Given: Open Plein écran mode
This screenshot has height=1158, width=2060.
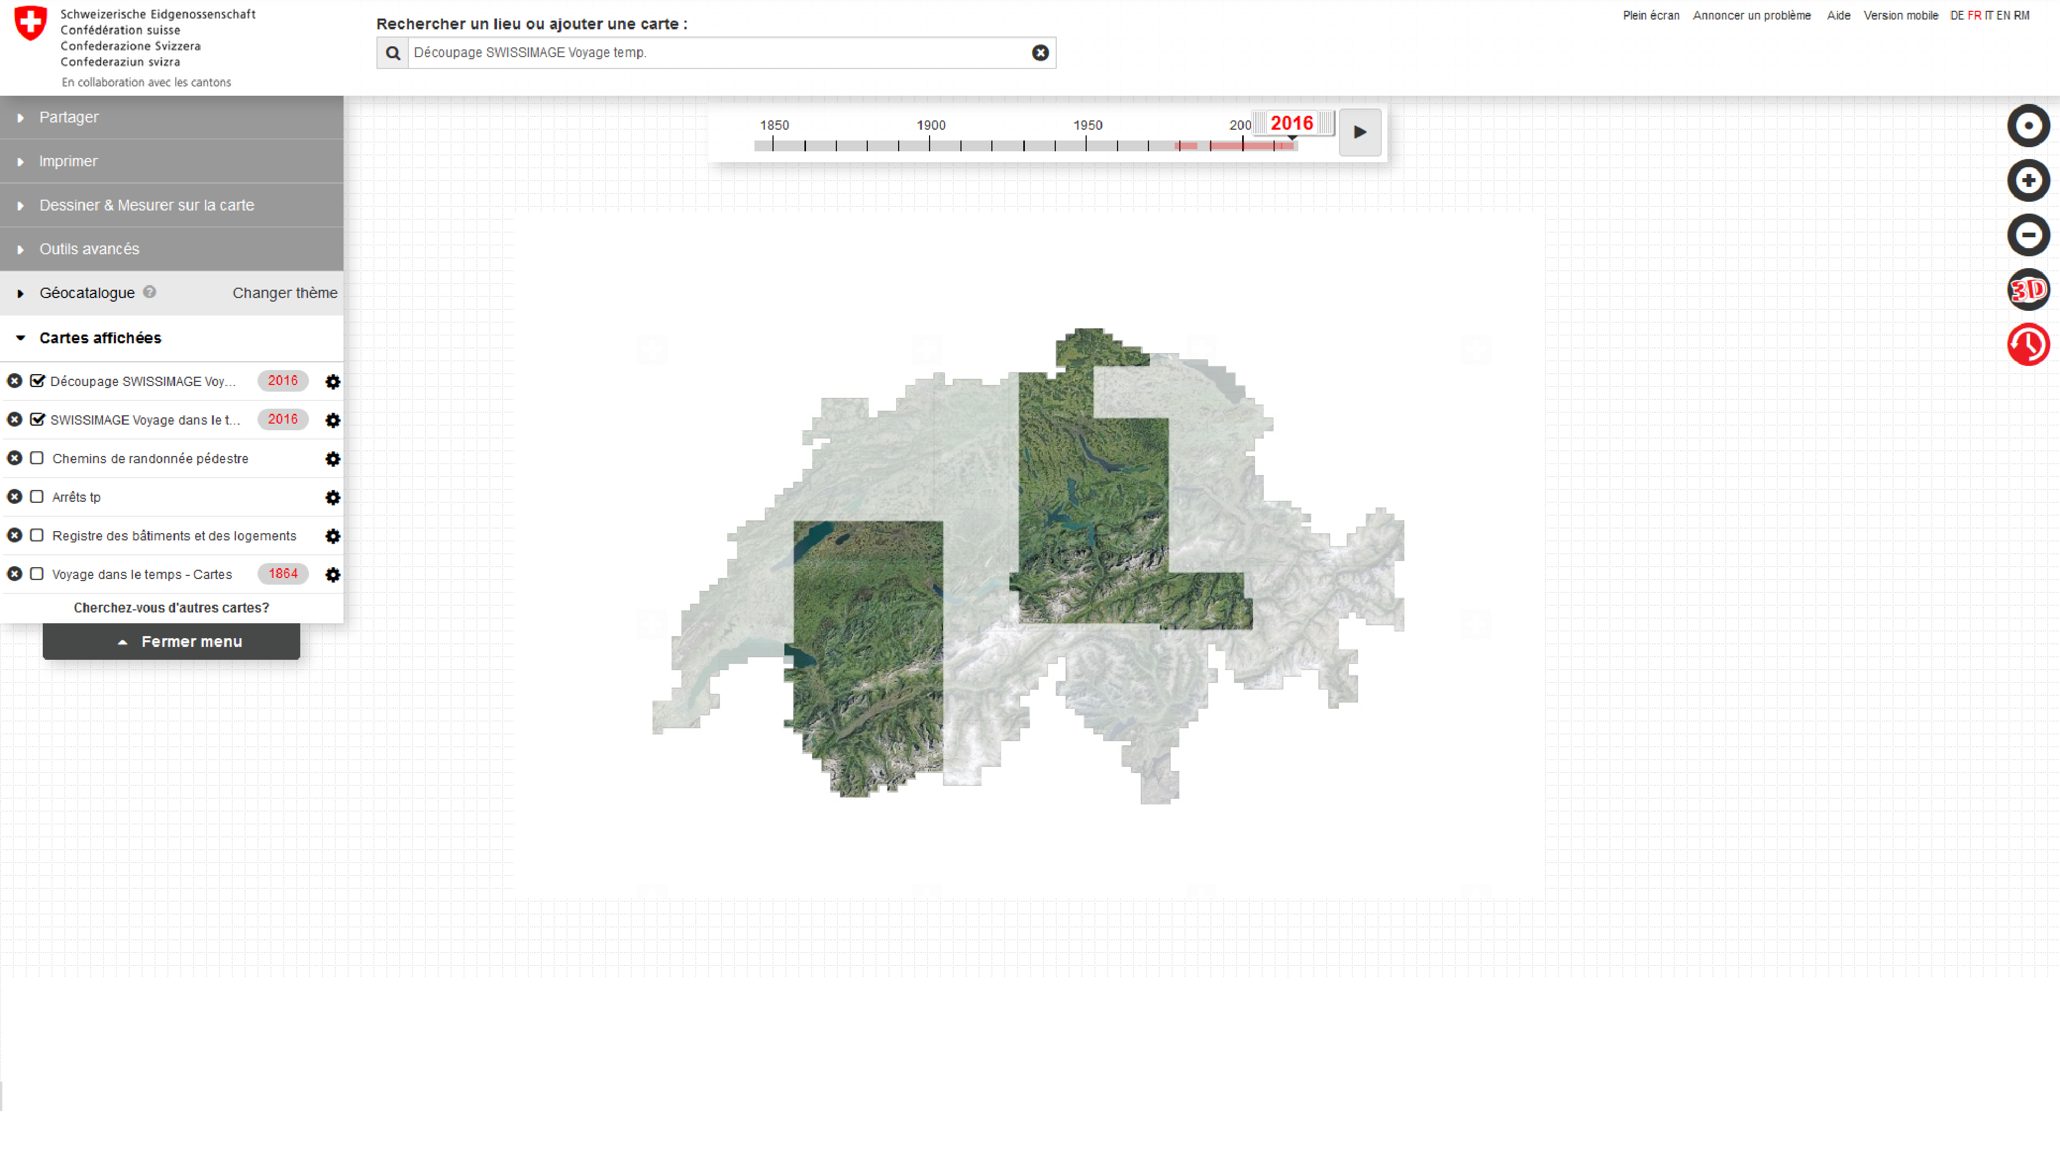Looking at the screenshot, I should (1651, 15).
